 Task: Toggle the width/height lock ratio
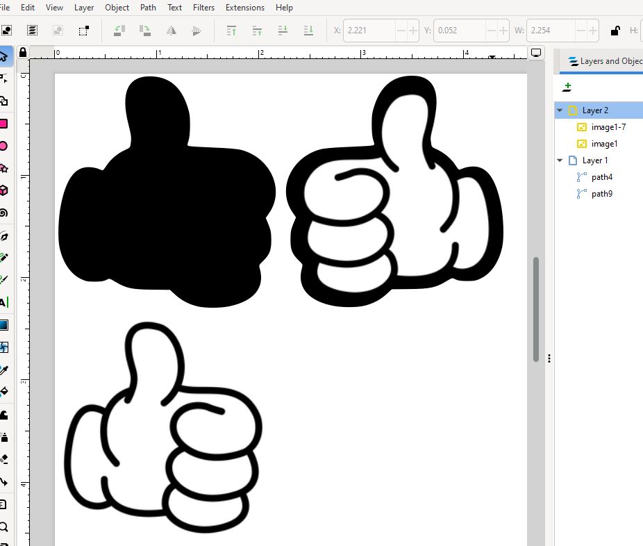pos(615,31)
